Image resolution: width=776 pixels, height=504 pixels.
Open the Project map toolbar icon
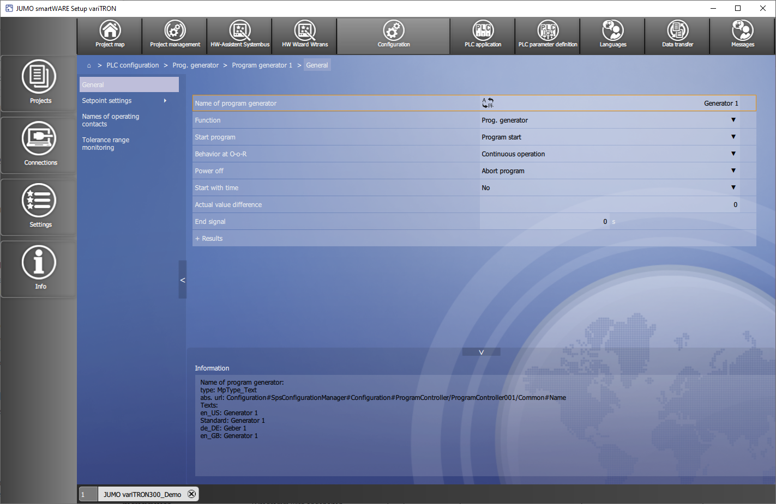click(110, 35)
